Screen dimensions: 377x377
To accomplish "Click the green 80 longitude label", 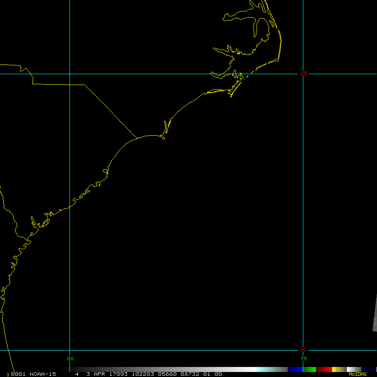I will [70, 359].
